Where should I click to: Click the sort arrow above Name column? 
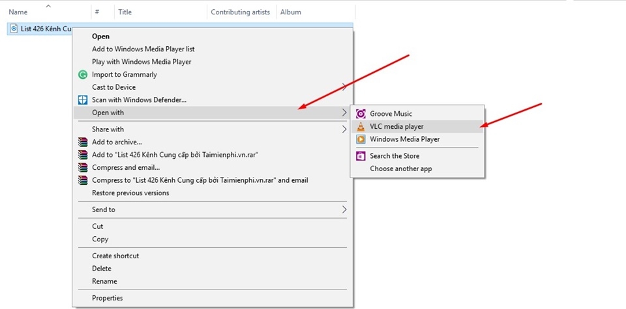click(x=48, y=6)
